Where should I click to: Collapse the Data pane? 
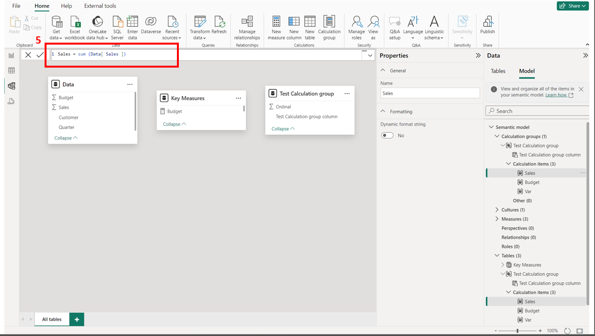[585, 56]
